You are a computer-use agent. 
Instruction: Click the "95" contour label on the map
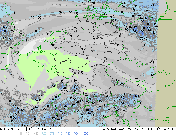[135, 27]
